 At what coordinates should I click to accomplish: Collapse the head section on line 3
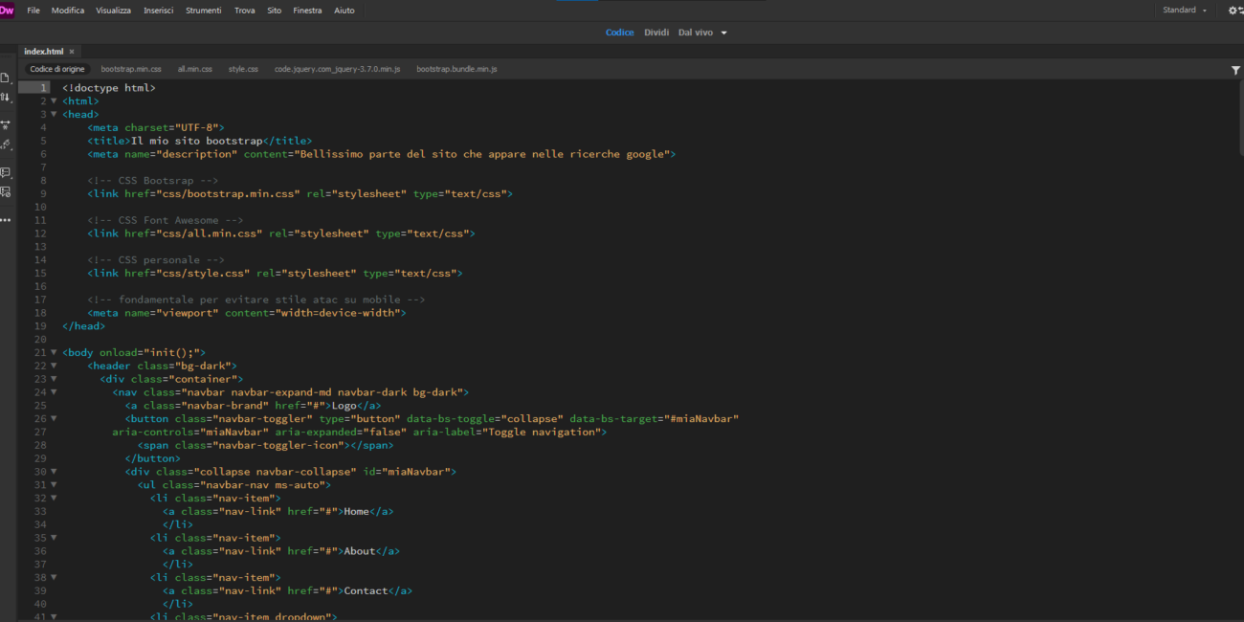tap(54, 114)
